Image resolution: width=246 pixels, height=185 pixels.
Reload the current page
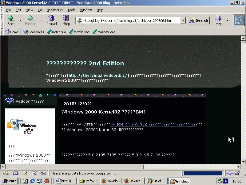[x=51, y=20]
